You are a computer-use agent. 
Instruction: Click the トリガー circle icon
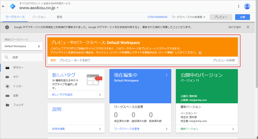(7, 86)
